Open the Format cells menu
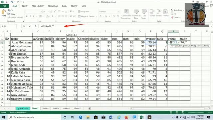This screenshot has height=120, width=213. 165,13
